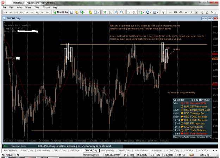Expand the arrows objects dropdown
The image size is (220, 158).
[x=215, y=12]
